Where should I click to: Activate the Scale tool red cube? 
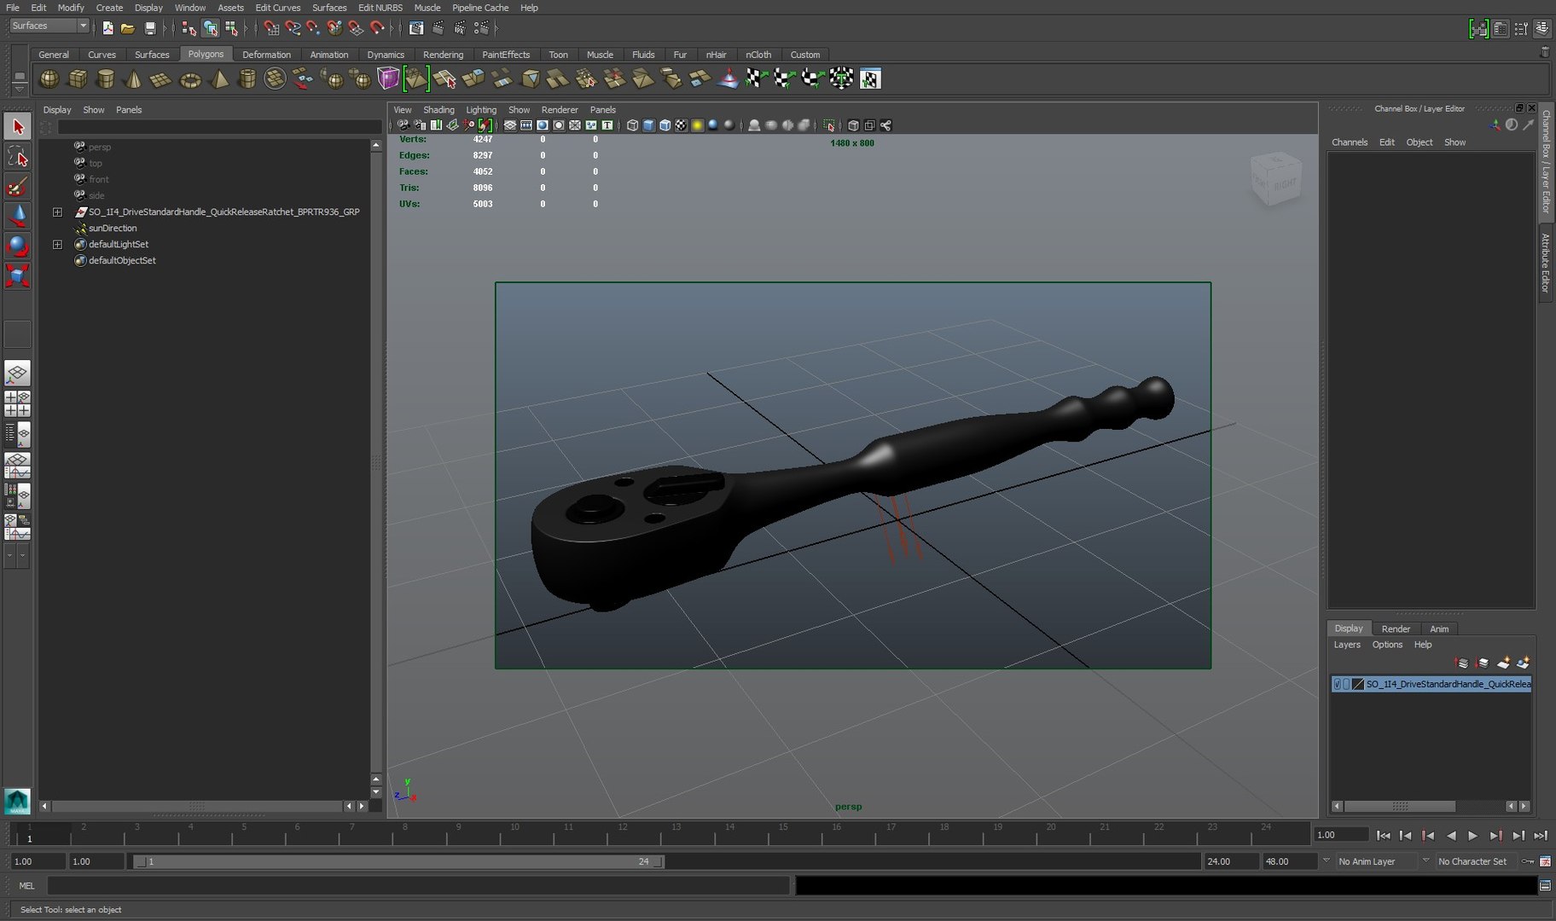(x=18, y=275)
